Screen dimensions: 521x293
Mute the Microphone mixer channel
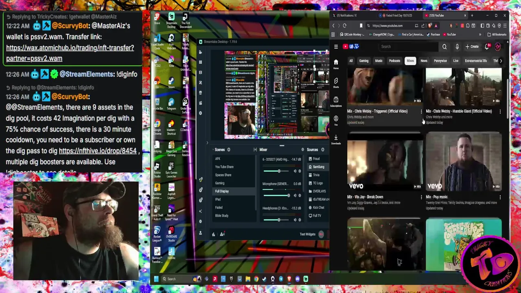[295, 196]
